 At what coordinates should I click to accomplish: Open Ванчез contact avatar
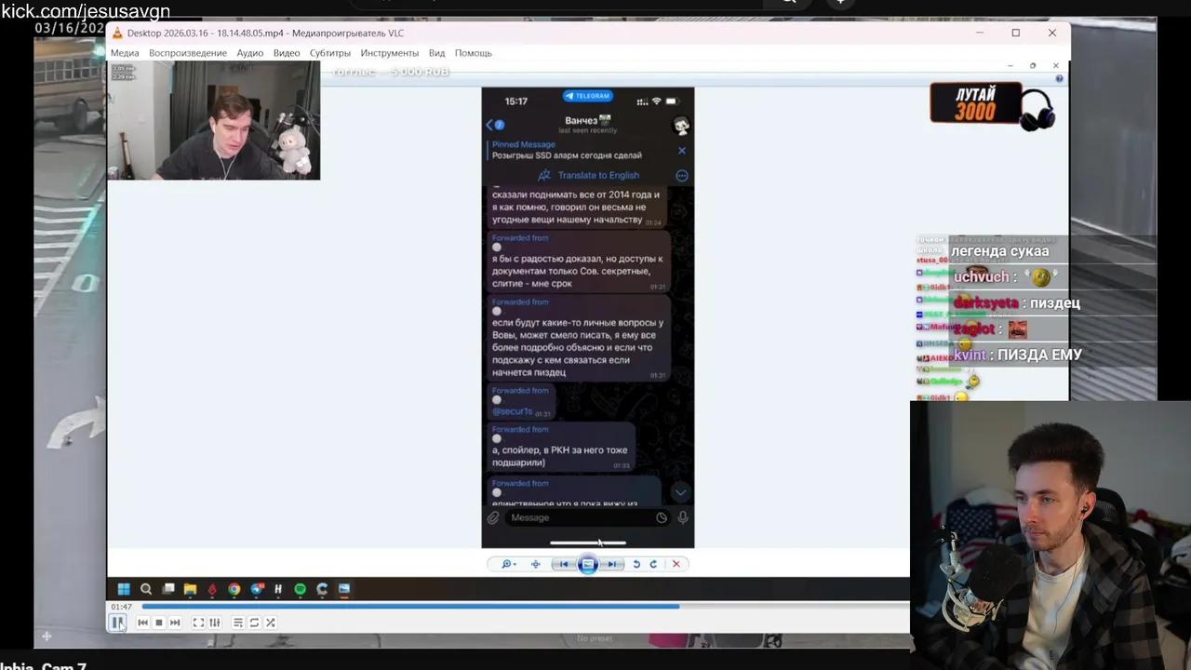[x=681, y=126]
